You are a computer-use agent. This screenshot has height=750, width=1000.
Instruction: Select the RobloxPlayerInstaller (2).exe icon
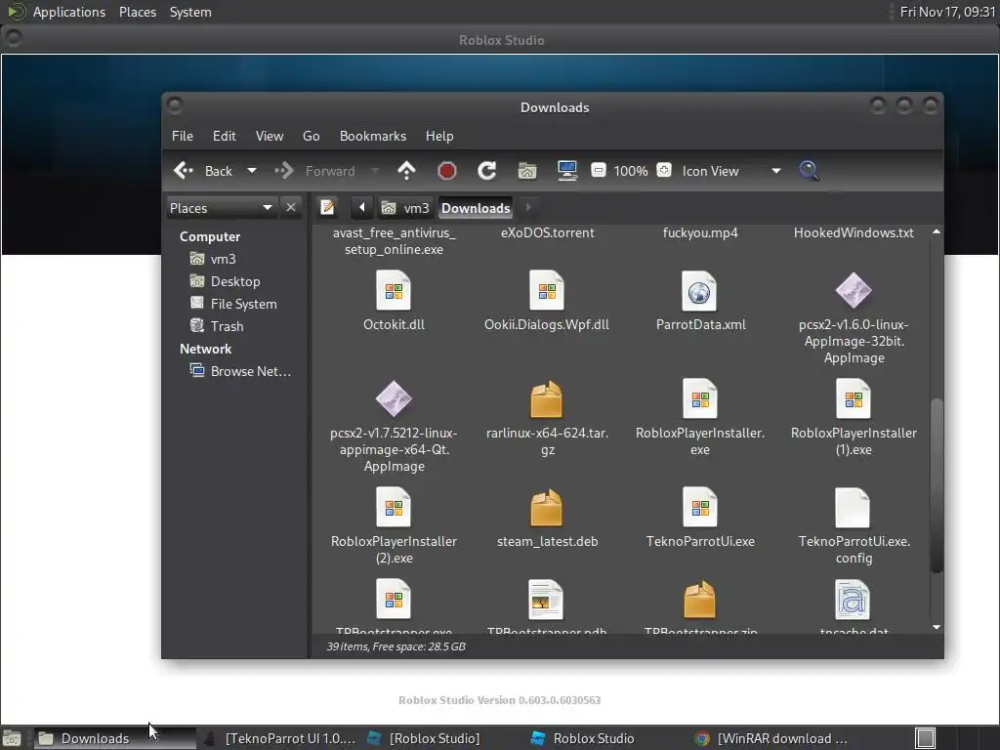(x=394, y=508)
